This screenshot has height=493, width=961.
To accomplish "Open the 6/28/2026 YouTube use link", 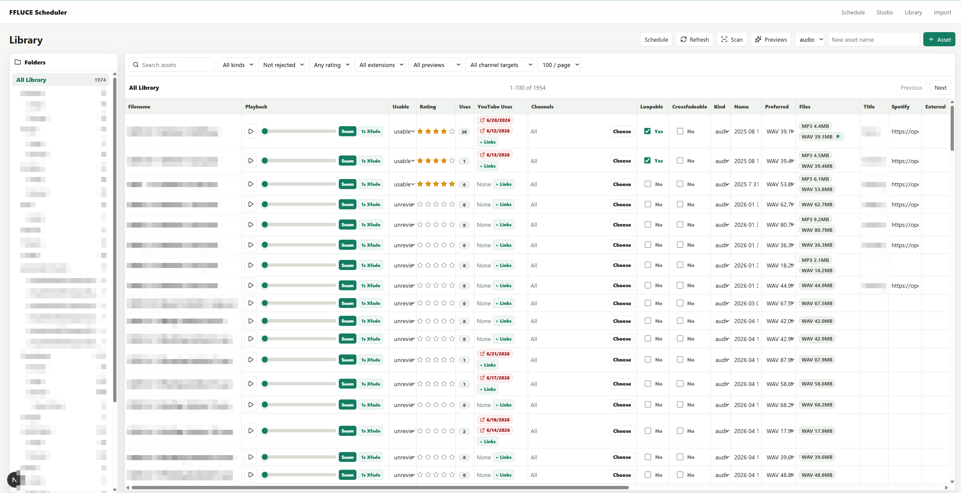I will click(495, 120).
